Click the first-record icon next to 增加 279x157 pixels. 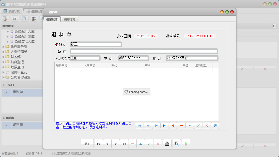pyautogui.click(x=99, y=144)
